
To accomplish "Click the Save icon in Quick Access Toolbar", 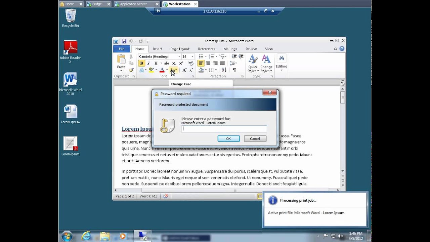I will coord(124,41).
